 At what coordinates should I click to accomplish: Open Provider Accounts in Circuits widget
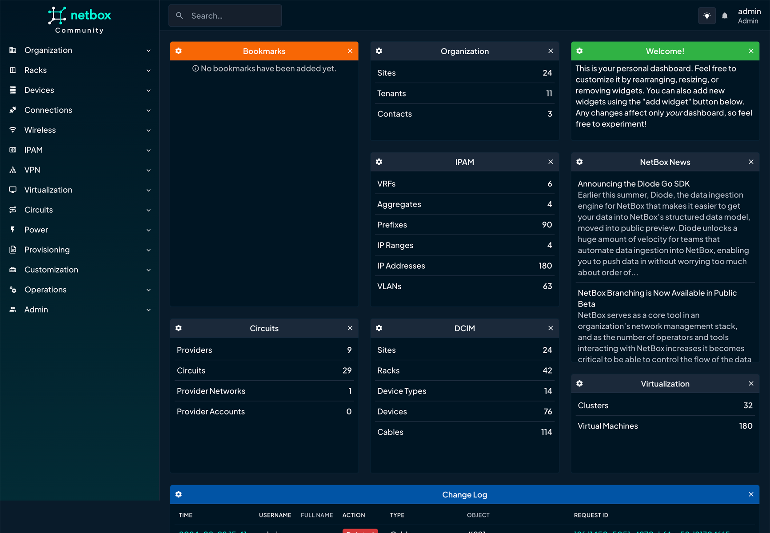coord(264,411)
